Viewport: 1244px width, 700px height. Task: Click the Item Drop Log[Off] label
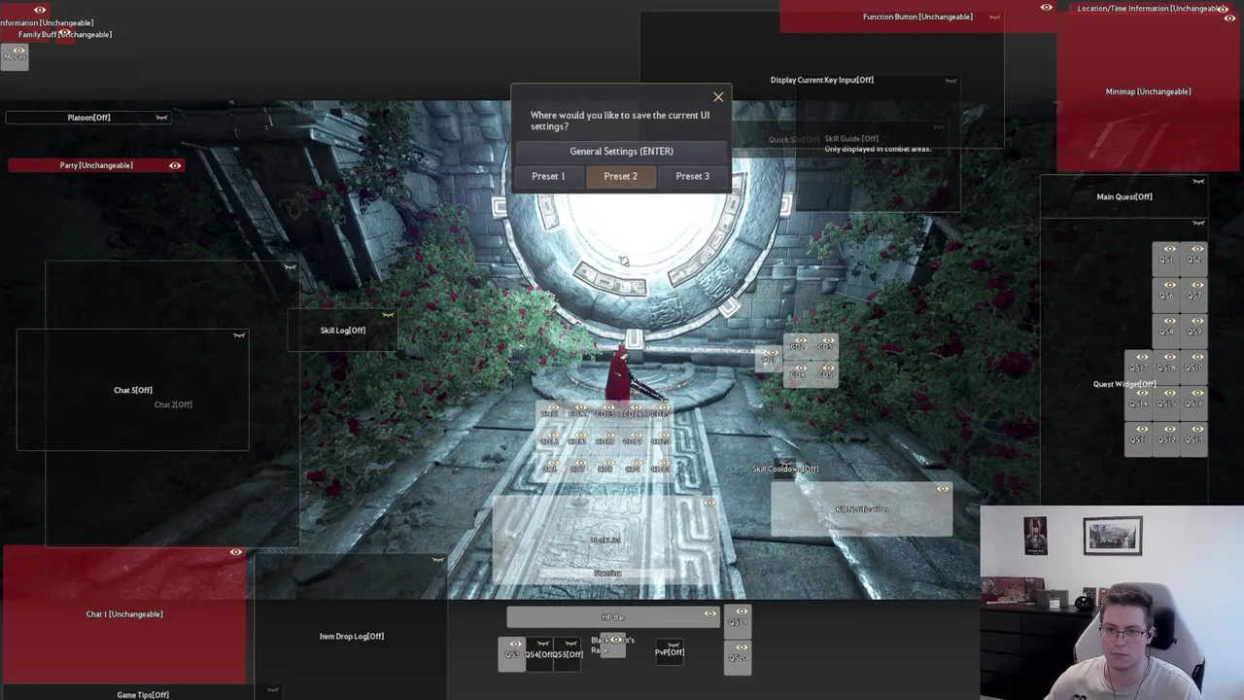(x=352, y=636)
